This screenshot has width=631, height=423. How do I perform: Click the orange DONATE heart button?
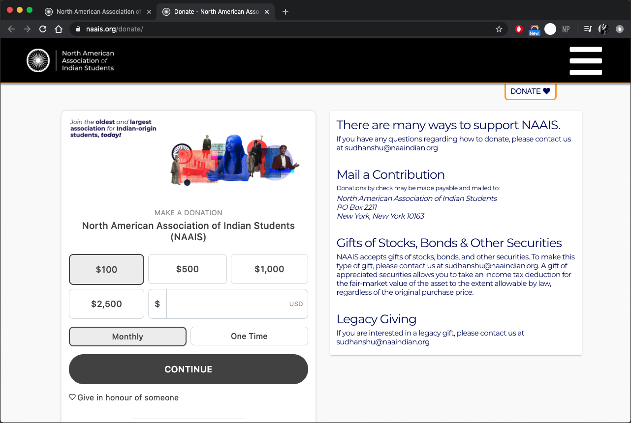point(530,91)
